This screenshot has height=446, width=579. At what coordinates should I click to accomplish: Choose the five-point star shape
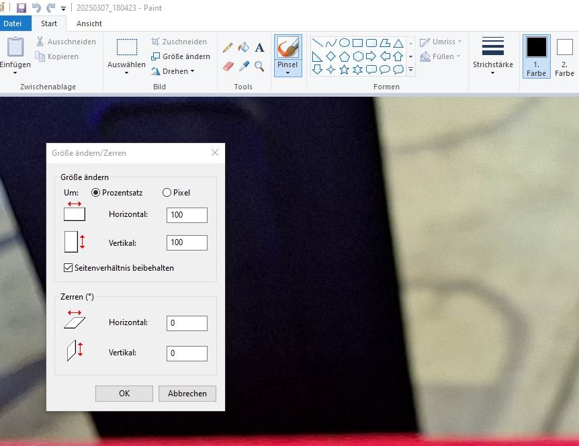coord(344,69)
